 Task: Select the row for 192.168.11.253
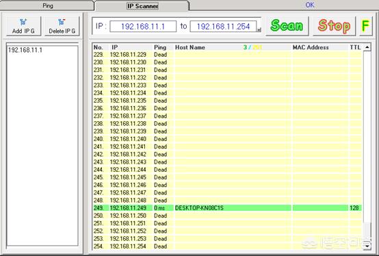click(x=227, y=239)
